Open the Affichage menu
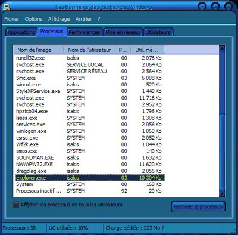Image resolution: width=238 pixels, height=235 pixels. click(x=59, y=19)
